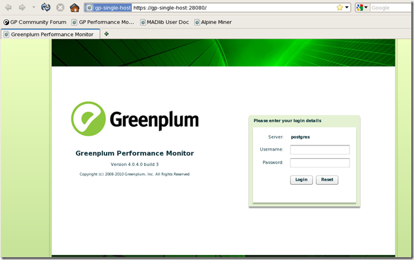Open the GP Performance Mo... bookmark

pos(103,22)
